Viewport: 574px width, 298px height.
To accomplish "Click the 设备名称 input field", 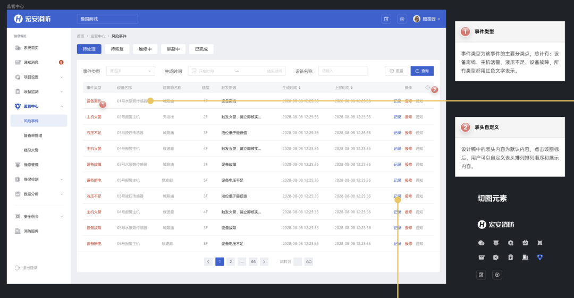I will [x=342, y=71].
